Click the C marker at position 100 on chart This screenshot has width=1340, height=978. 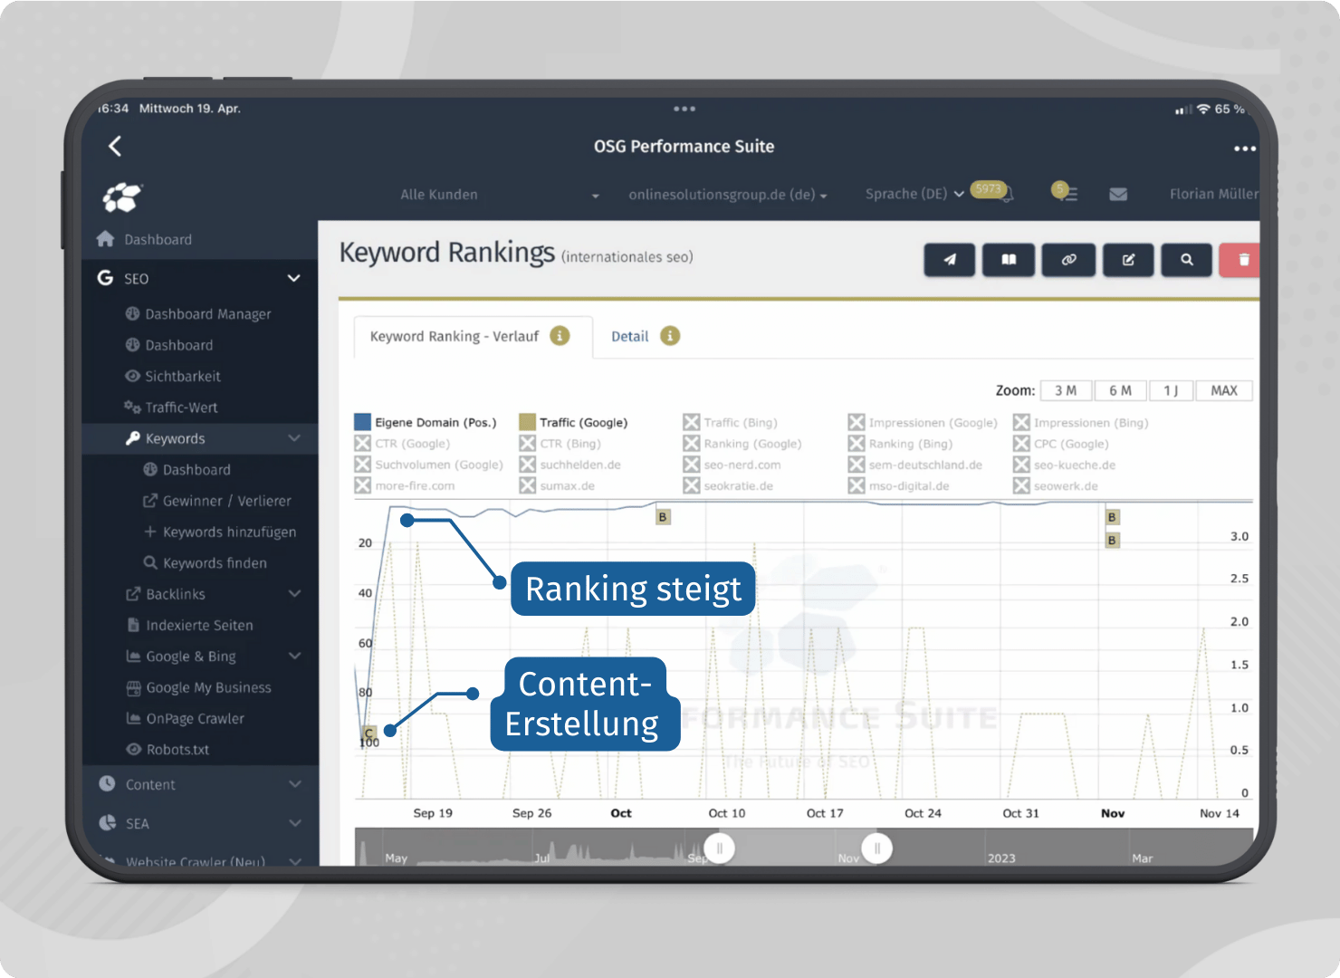[368, 733]
